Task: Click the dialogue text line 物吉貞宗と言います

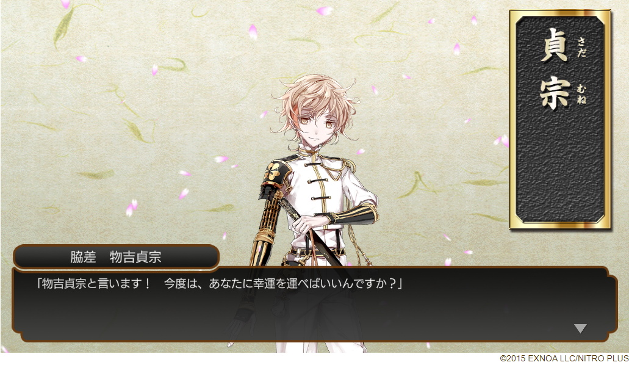Action: click(x=219, y=283)
